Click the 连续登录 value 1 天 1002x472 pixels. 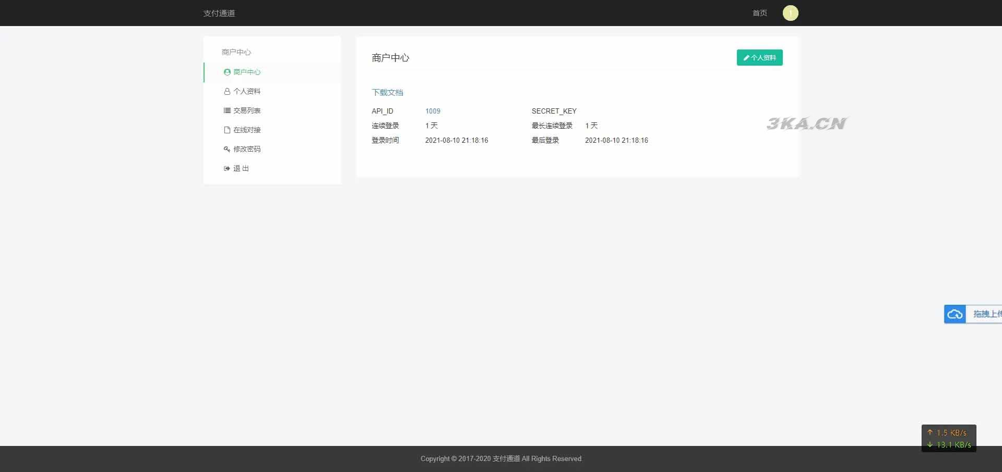tap(431, 126)
